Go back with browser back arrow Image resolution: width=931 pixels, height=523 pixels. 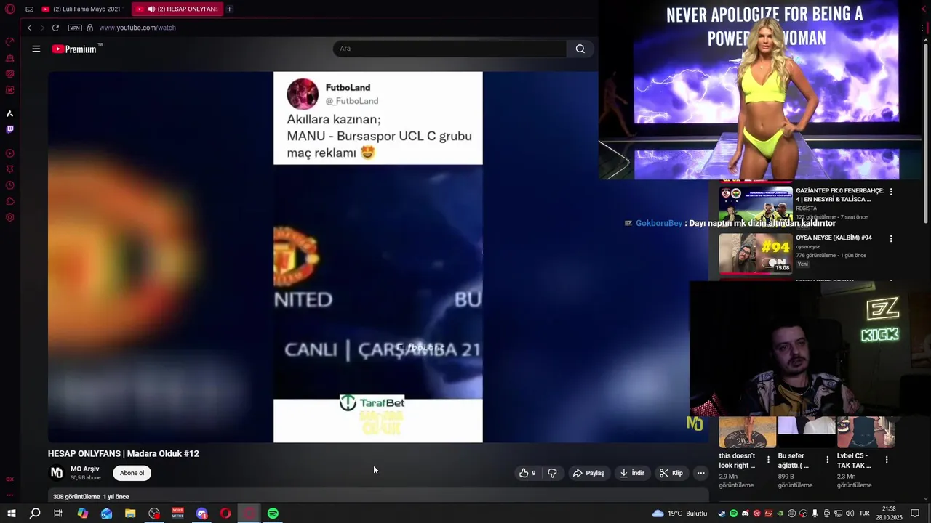(29, 28)
